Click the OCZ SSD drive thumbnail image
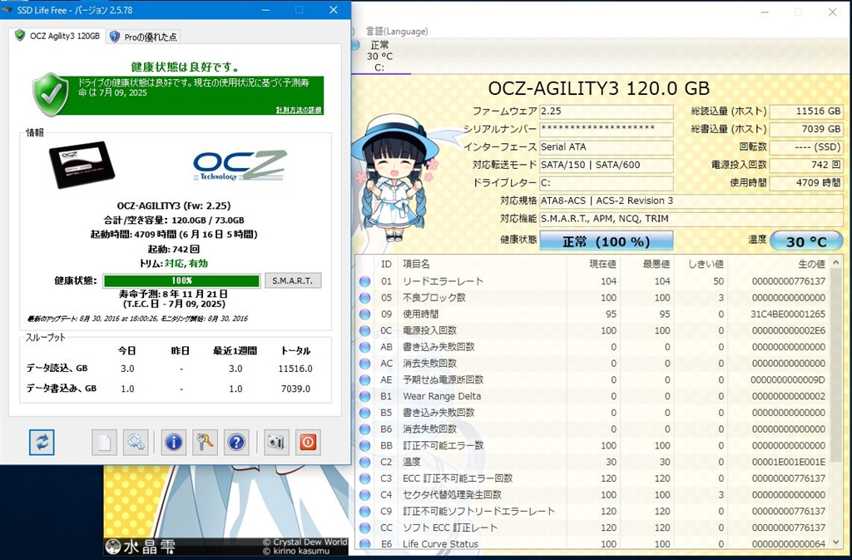Viewport: 852px width, 560px height. click(x=82, y=165)
